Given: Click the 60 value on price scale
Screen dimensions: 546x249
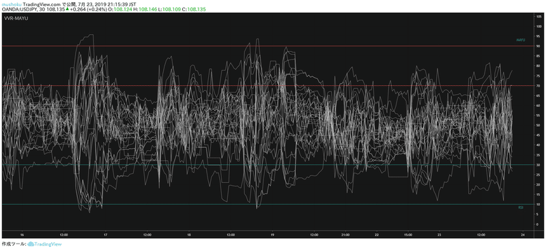Looking at the screenshot, I should point(538,106).
